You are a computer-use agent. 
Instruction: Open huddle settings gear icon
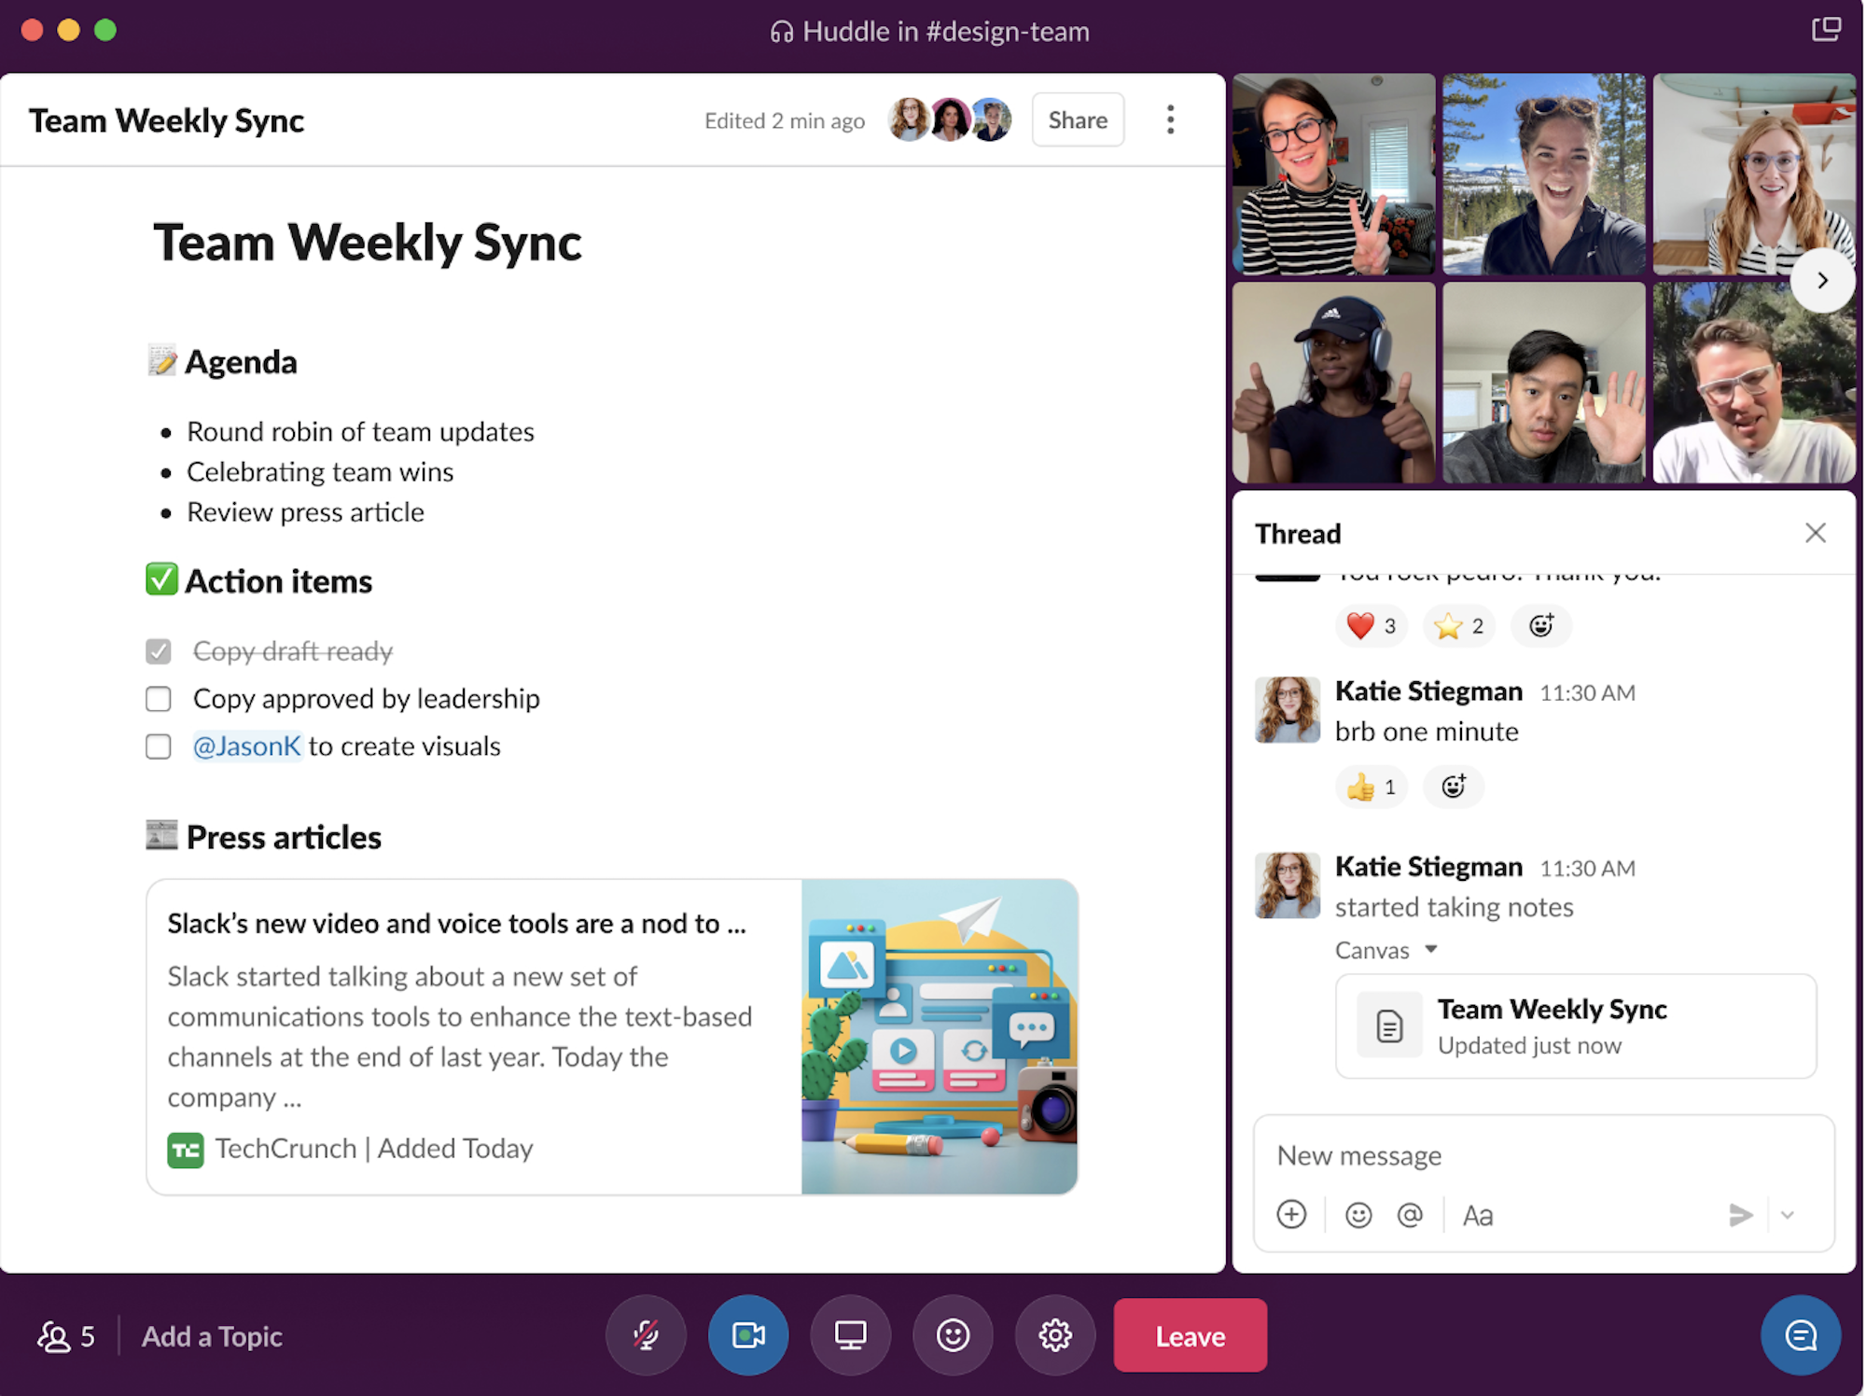coord(1054,1334)
